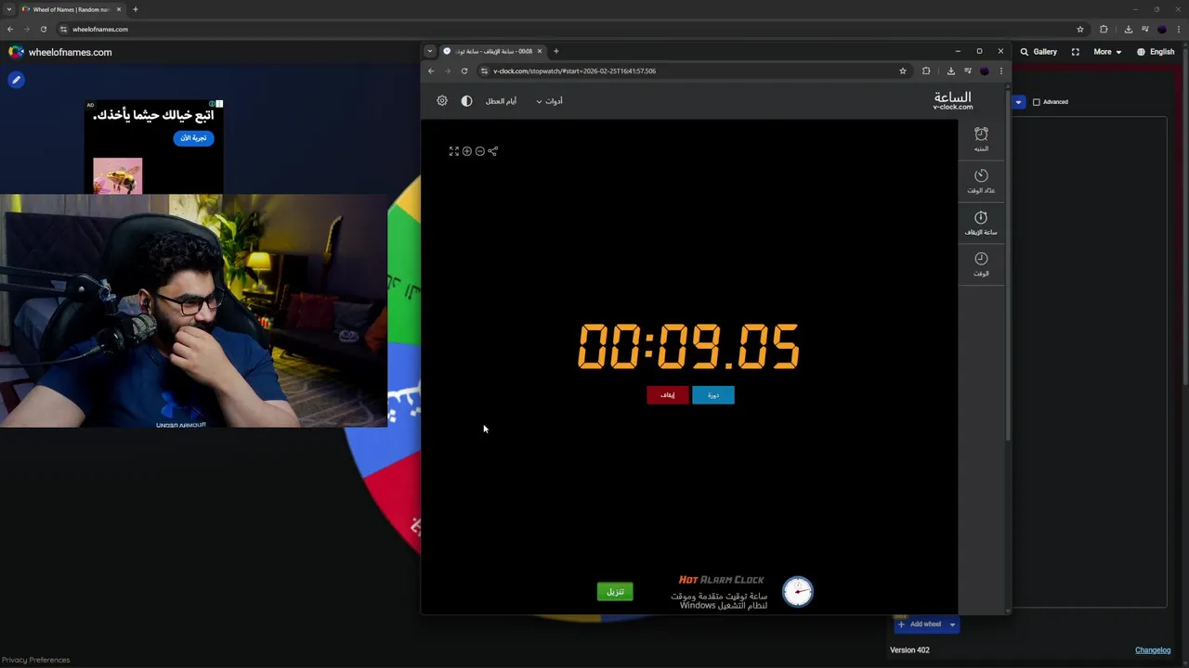
Task: Open the أيام العطل holidays menu
Action: (x=501, y=101)
